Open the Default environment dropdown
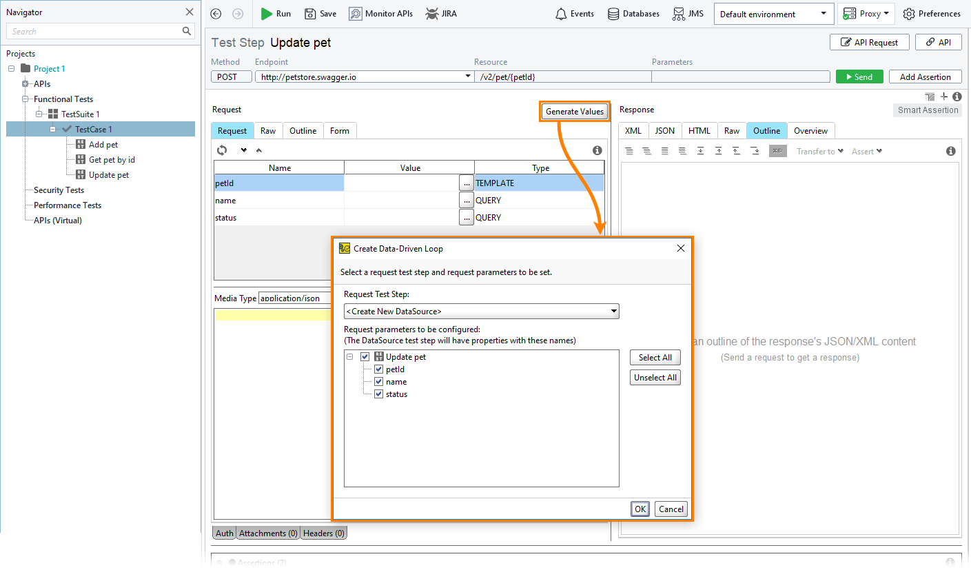The image size is (971, 570). click(773, 14)
